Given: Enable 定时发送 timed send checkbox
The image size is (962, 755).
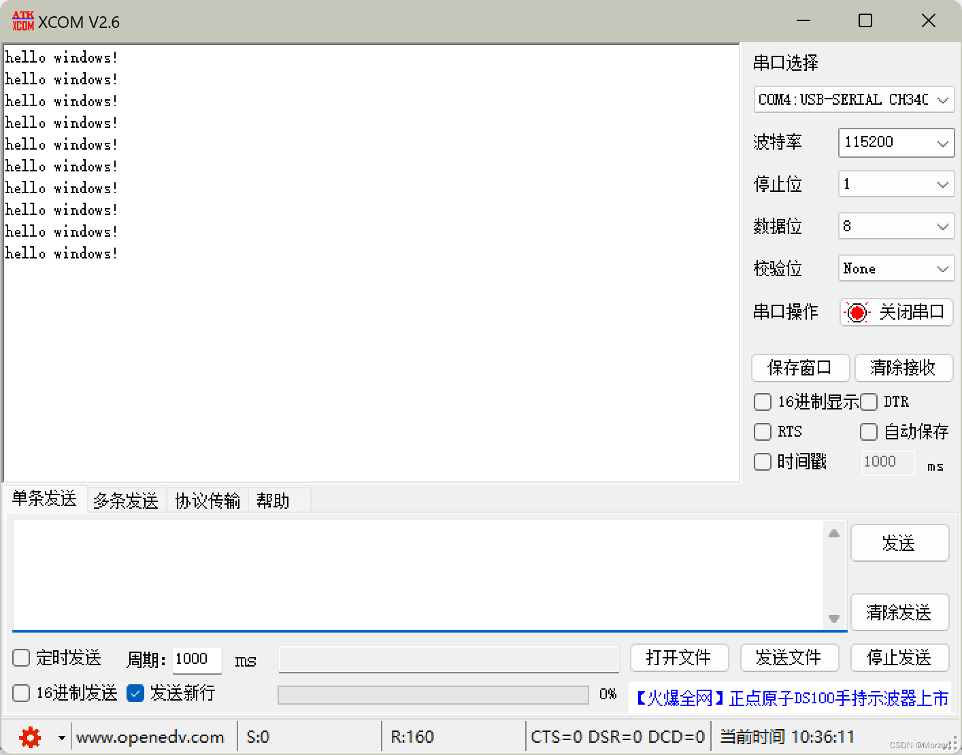Looking at the screenshot, I should [21, 658].
